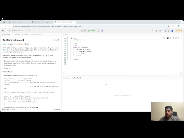Click code line 'while i < len(nums):'
This screenshot has height=138, width=184.
[x=81, y=47]
